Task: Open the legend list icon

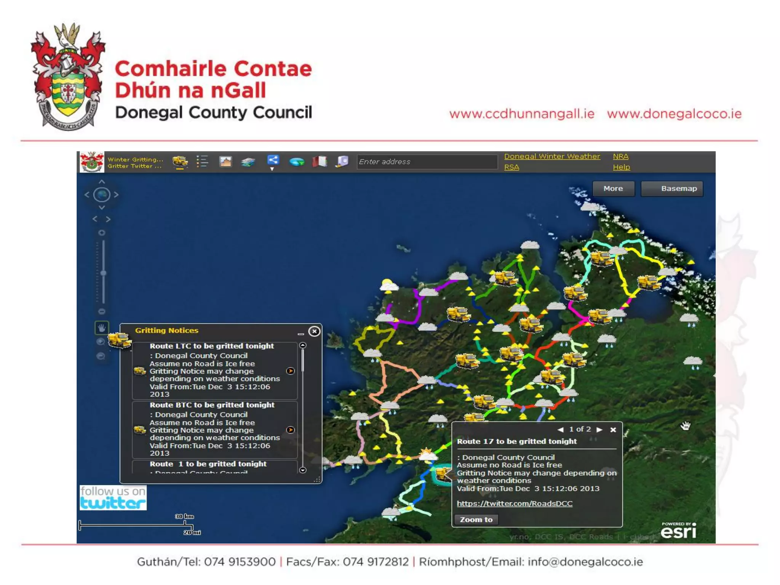Action: point(202,162)
